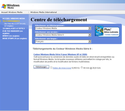Click the Sélectionner une langue label
This screenshot has height=111, width=125.
46,39
